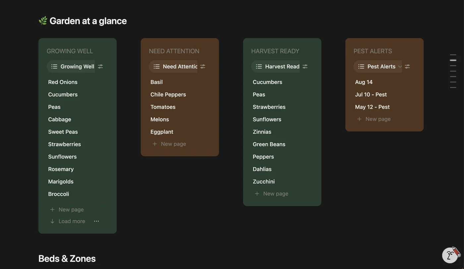Open the Tomatoes page

pyautogui.click(x=163, y=107)
